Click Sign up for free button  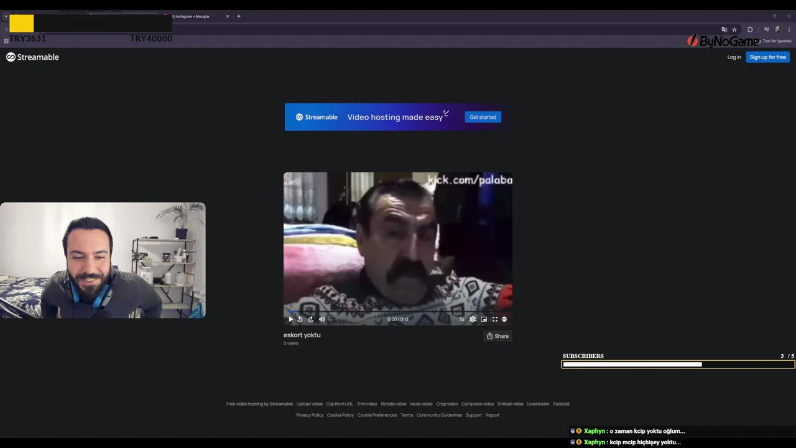[767, 57]
